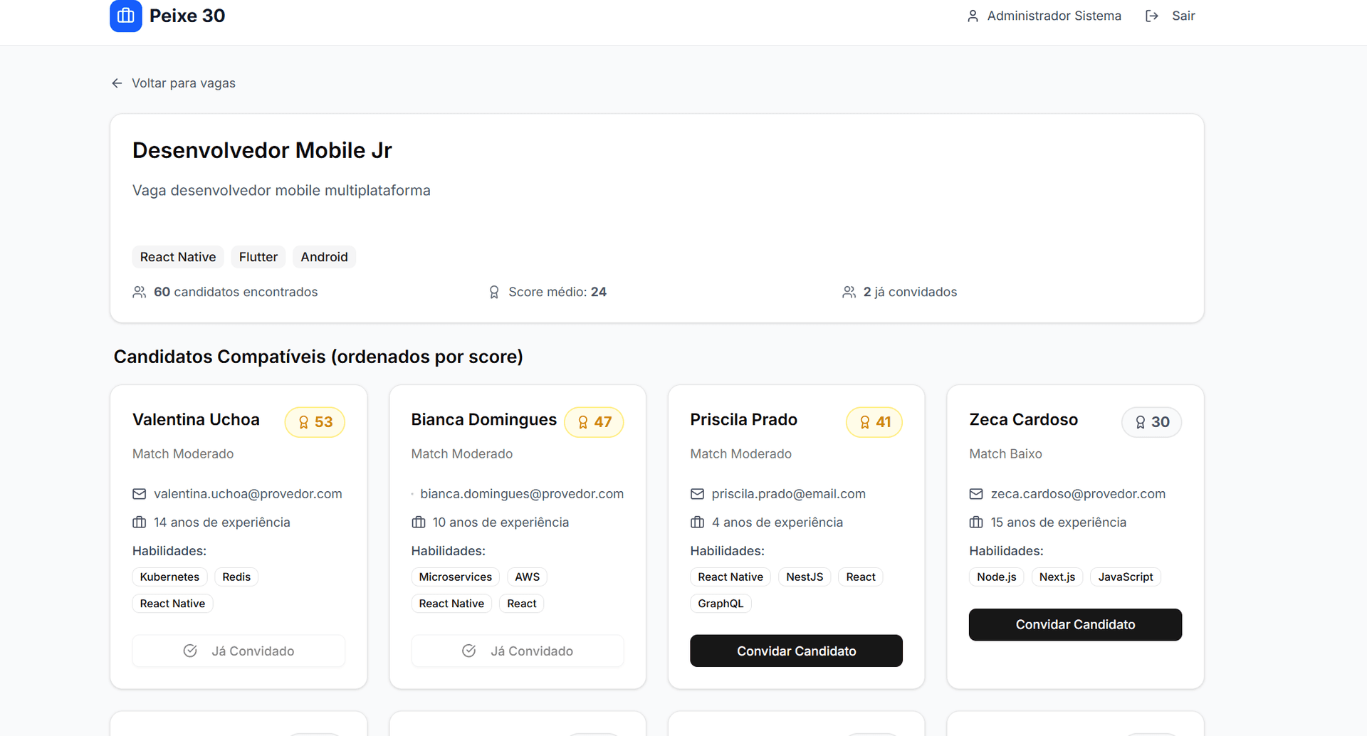Image resolution: width=1367 pixels, height=736 pixels.
Task: Click the back arrow icon before Voltar para vagas
Action: 117,83
